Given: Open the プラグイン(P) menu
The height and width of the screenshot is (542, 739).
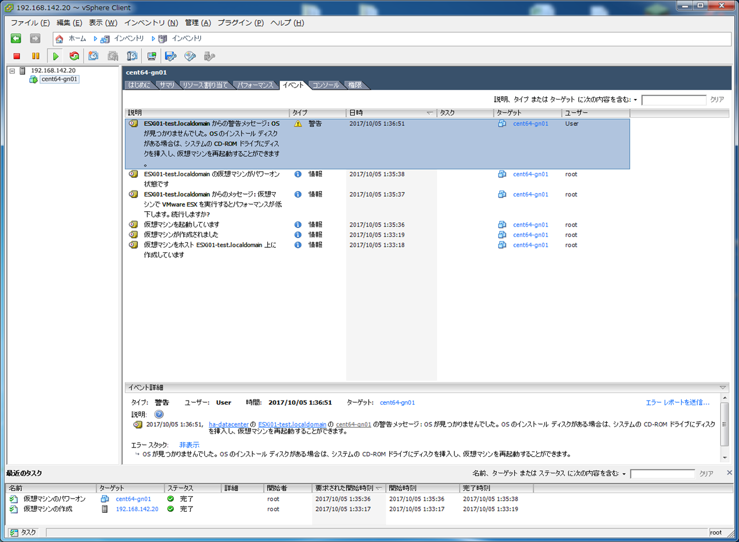Looking at the screenshot, I should (240, 23).
